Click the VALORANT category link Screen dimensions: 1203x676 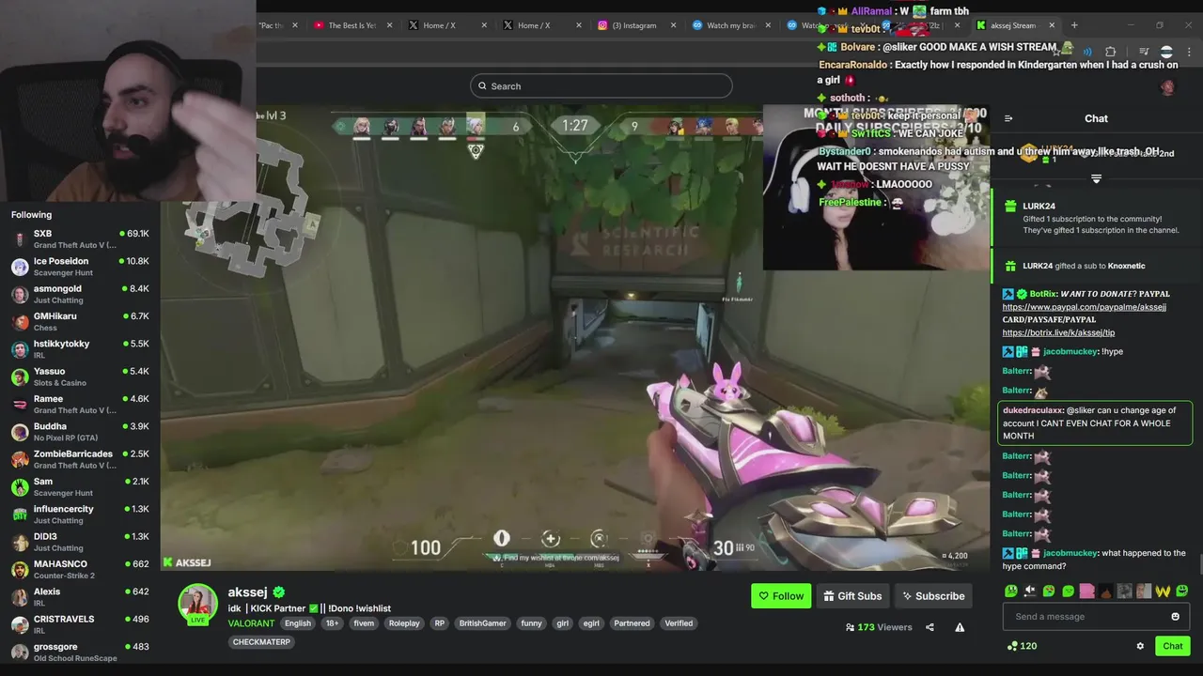[x=251, y=623]
